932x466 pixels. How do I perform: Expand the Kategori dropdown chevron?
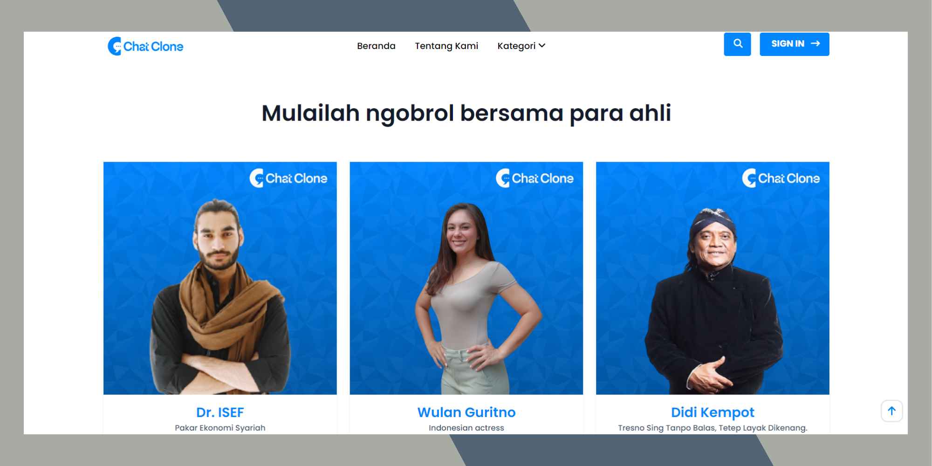542,46
